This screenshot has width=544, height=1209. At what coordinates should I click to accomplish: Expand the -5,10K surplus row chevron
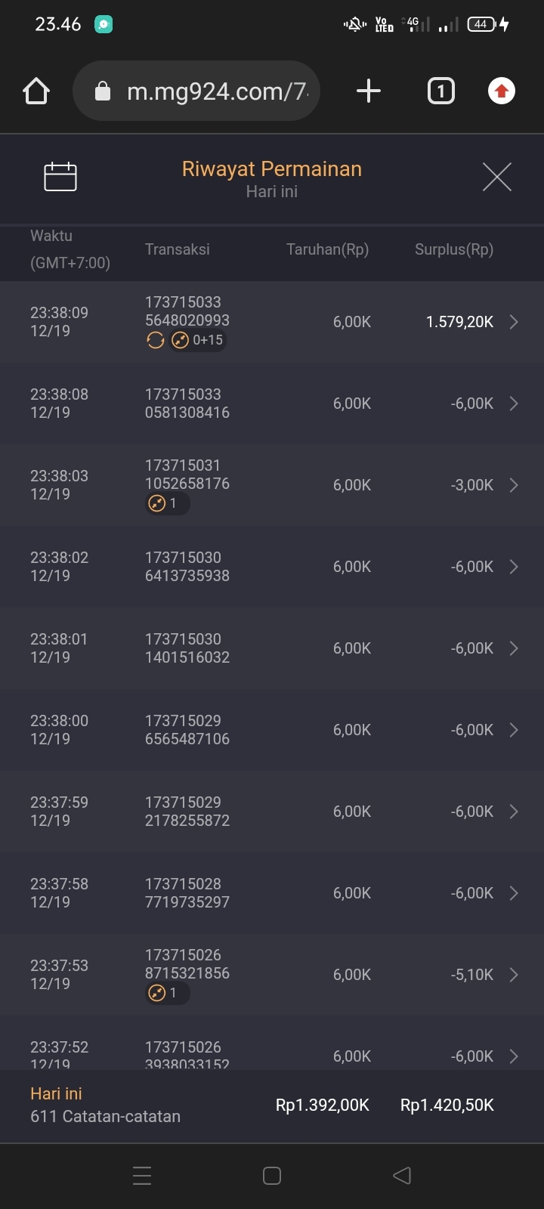(x=514, y=975)
